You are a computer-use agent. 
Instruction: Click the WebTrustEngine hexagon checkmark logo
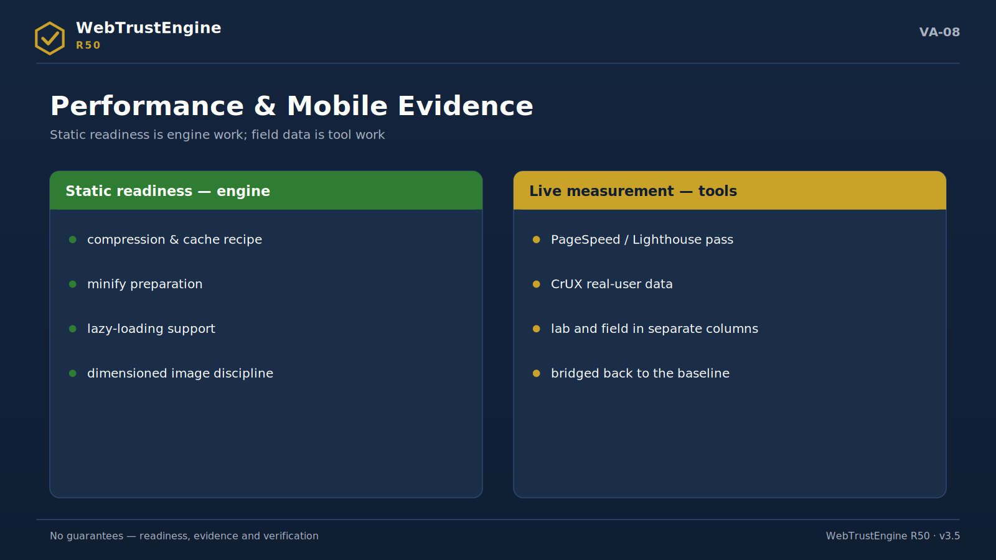click(50, 38)
